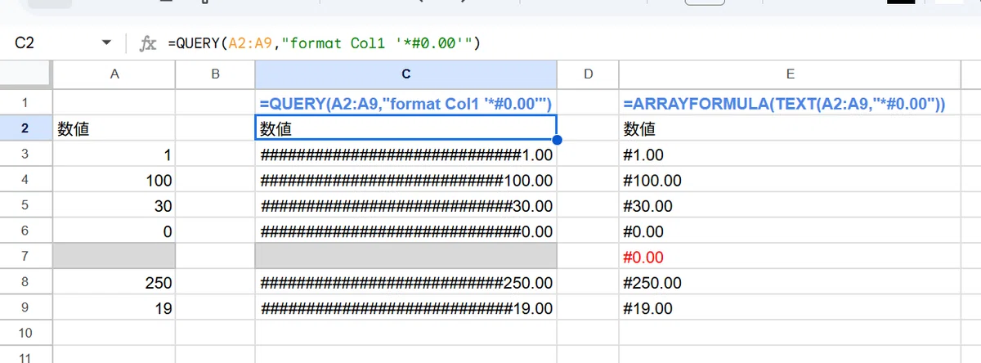Select row 8 header
This screenshot has height=363, width=981.
25,282
